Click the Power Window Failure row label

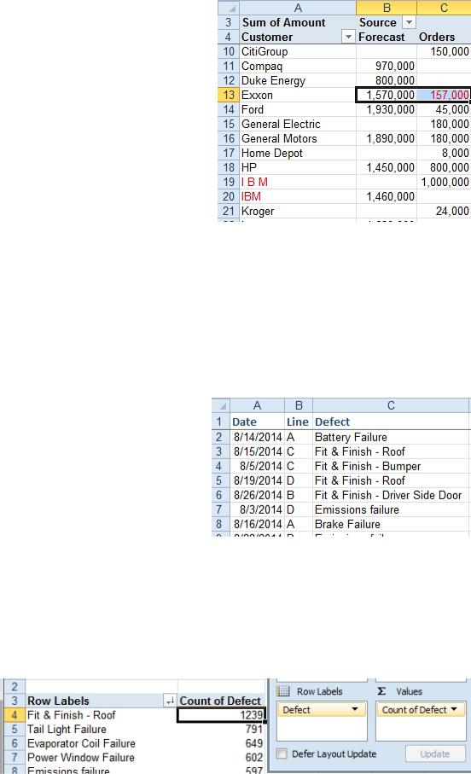102,757
